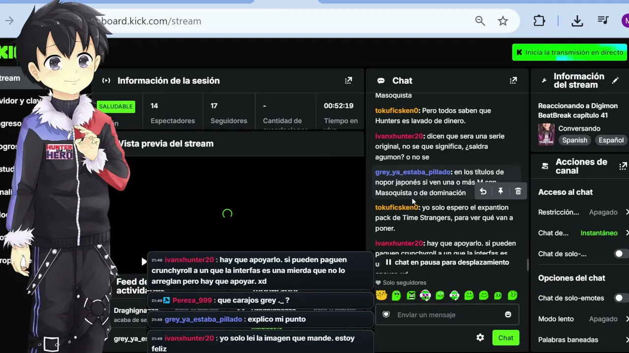Open grey_ya_estaba_pillado username in chat panel
This screenshot has height=353, width=629.
pyautogui.click(x=413, y=172)
